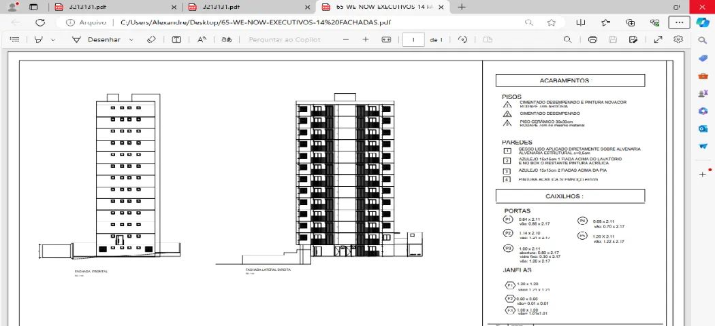715x326 pixels.
Task: Select the 65 WE NOW EXECUTIVOS tab
Action: tap(383, 7)
